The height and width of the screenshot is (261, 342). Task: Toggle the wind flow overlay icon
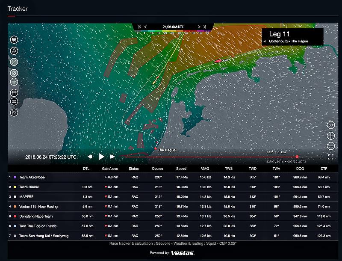coord(14,82)
